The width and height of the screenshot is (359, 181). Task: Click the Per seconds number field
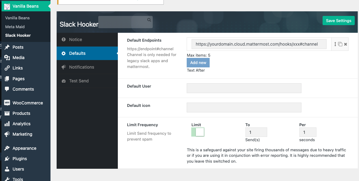tap(308, 132)
